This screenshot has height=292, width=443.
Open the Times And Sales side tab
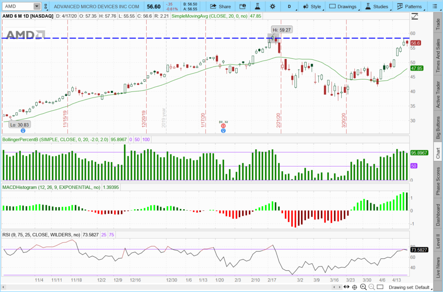pos(438,55)
